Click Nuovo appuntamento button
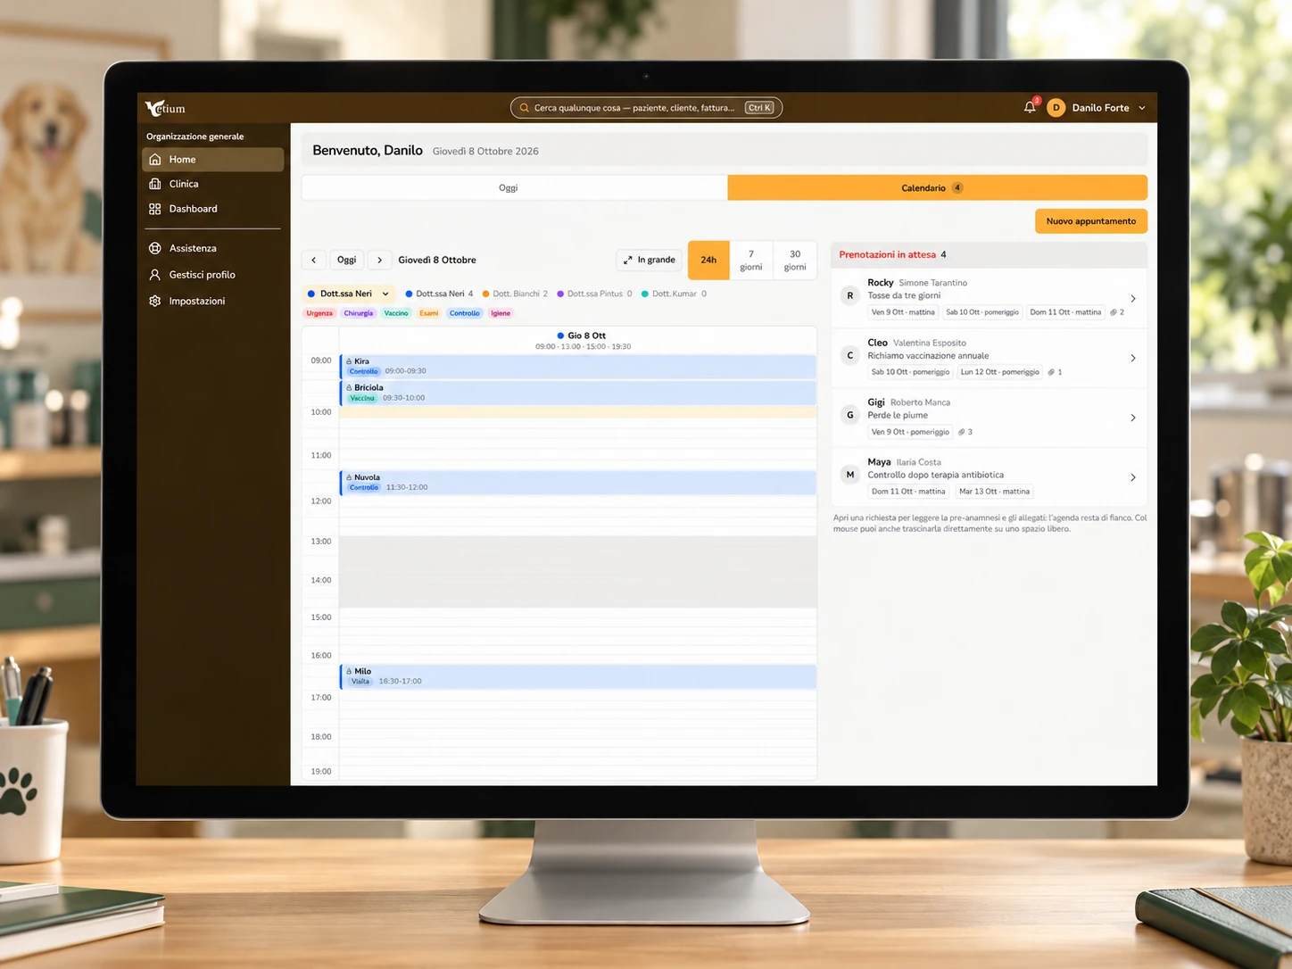1292x969 pixels. pos(1091,221)
